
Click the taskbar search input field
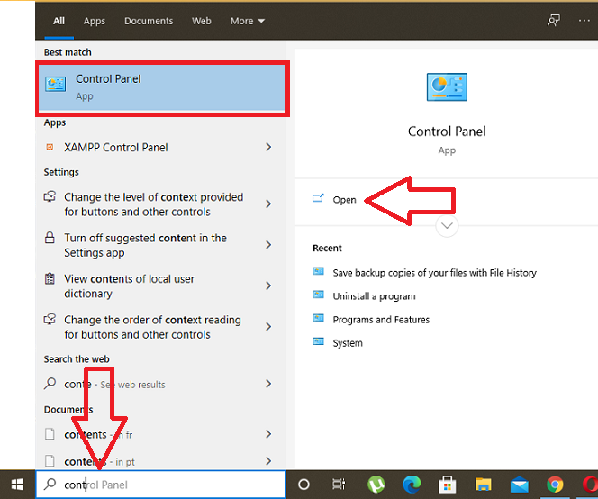point(160,485)
